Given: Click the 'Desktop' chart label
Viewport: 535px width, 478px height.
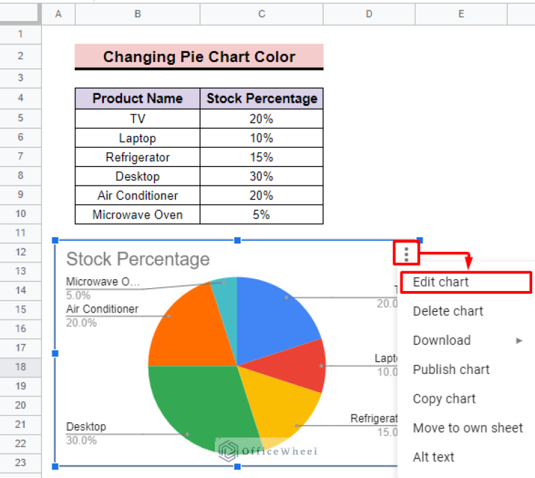Looking at the screenshot, I should pyautogui.click(x=86, y=427).
